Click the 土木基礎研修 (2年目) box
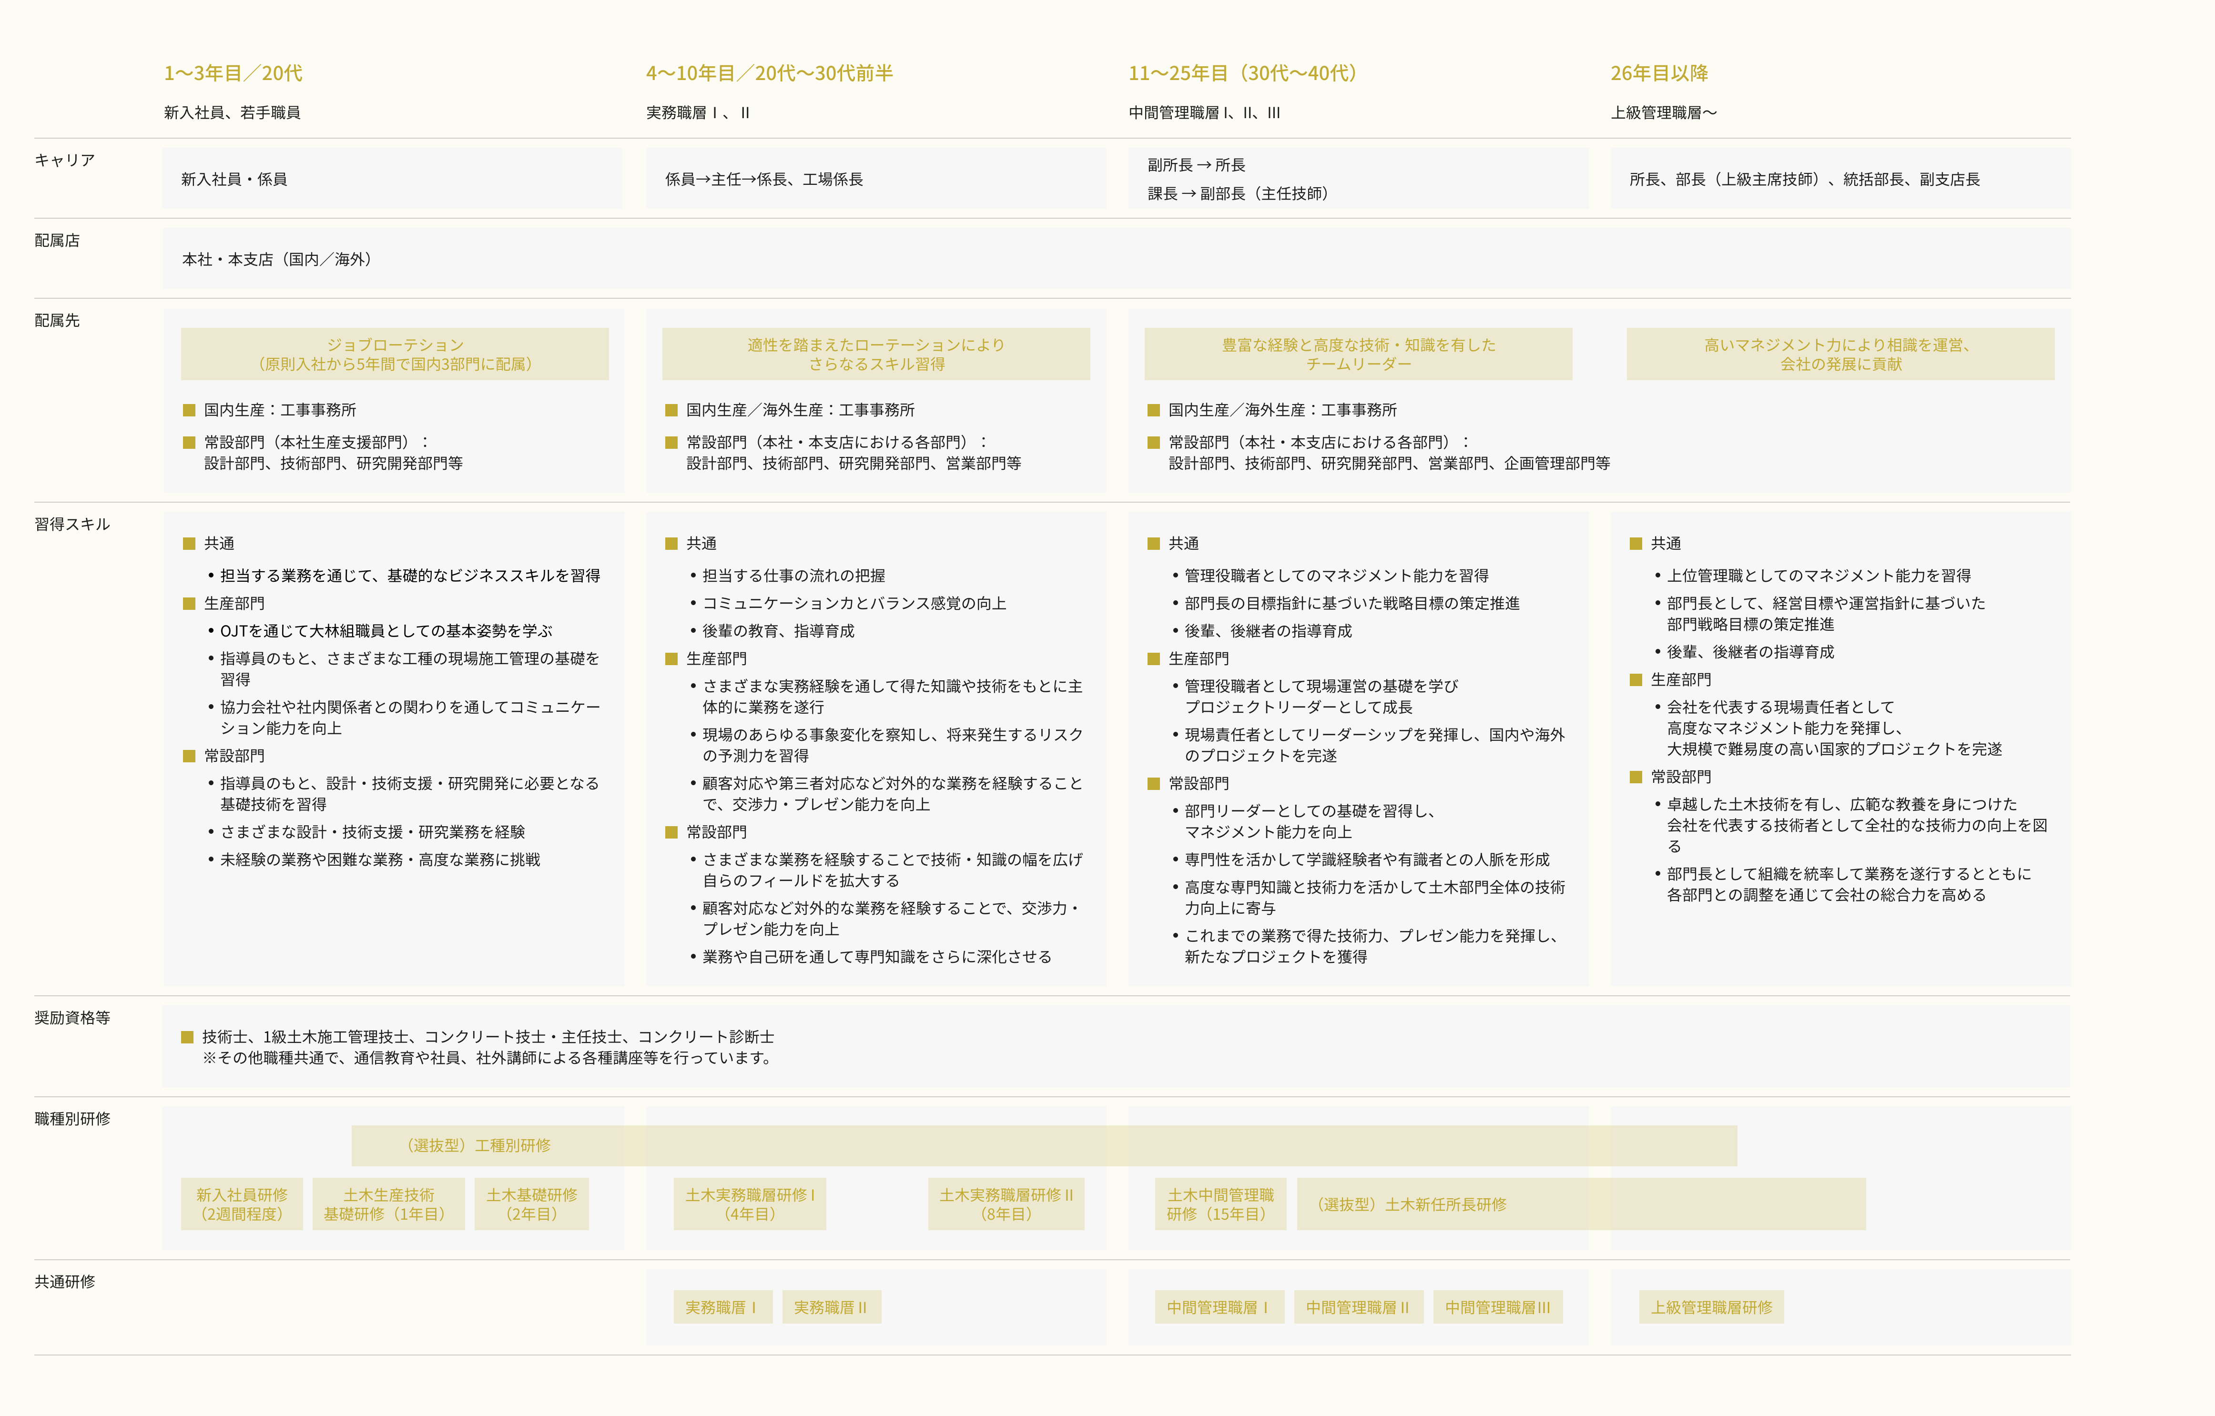 532,1204
